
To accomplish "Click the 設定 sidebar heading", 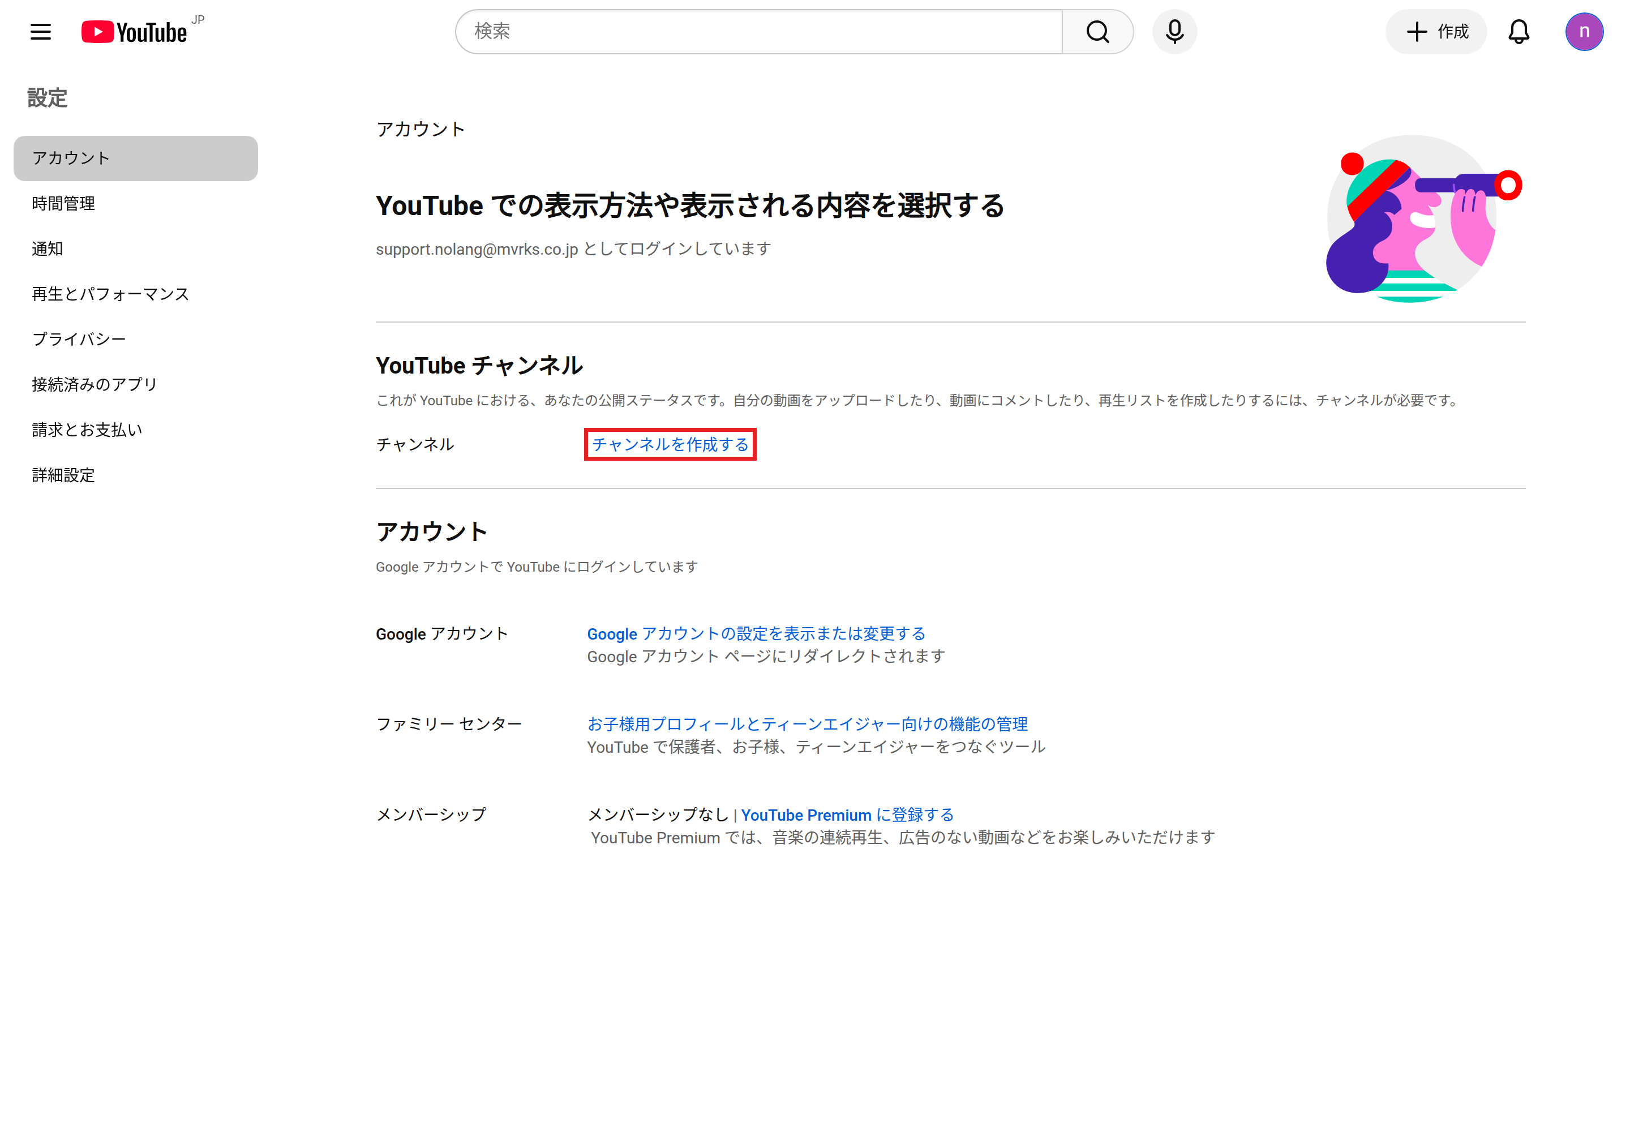I will tap(48, 98).
